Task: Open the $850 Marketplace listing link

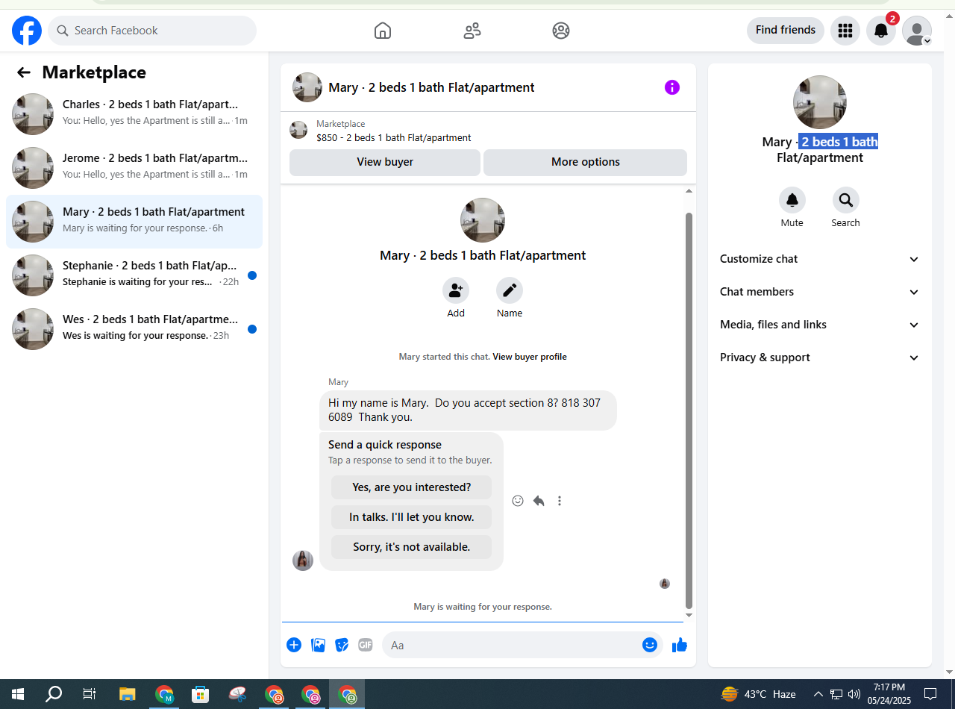Action: click(394, 138)
